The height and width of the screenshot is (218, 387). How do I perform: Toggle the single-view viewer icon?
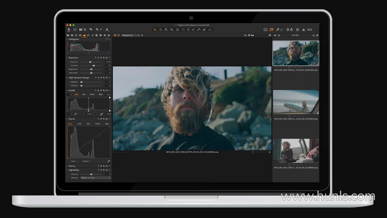coord(119,36)
